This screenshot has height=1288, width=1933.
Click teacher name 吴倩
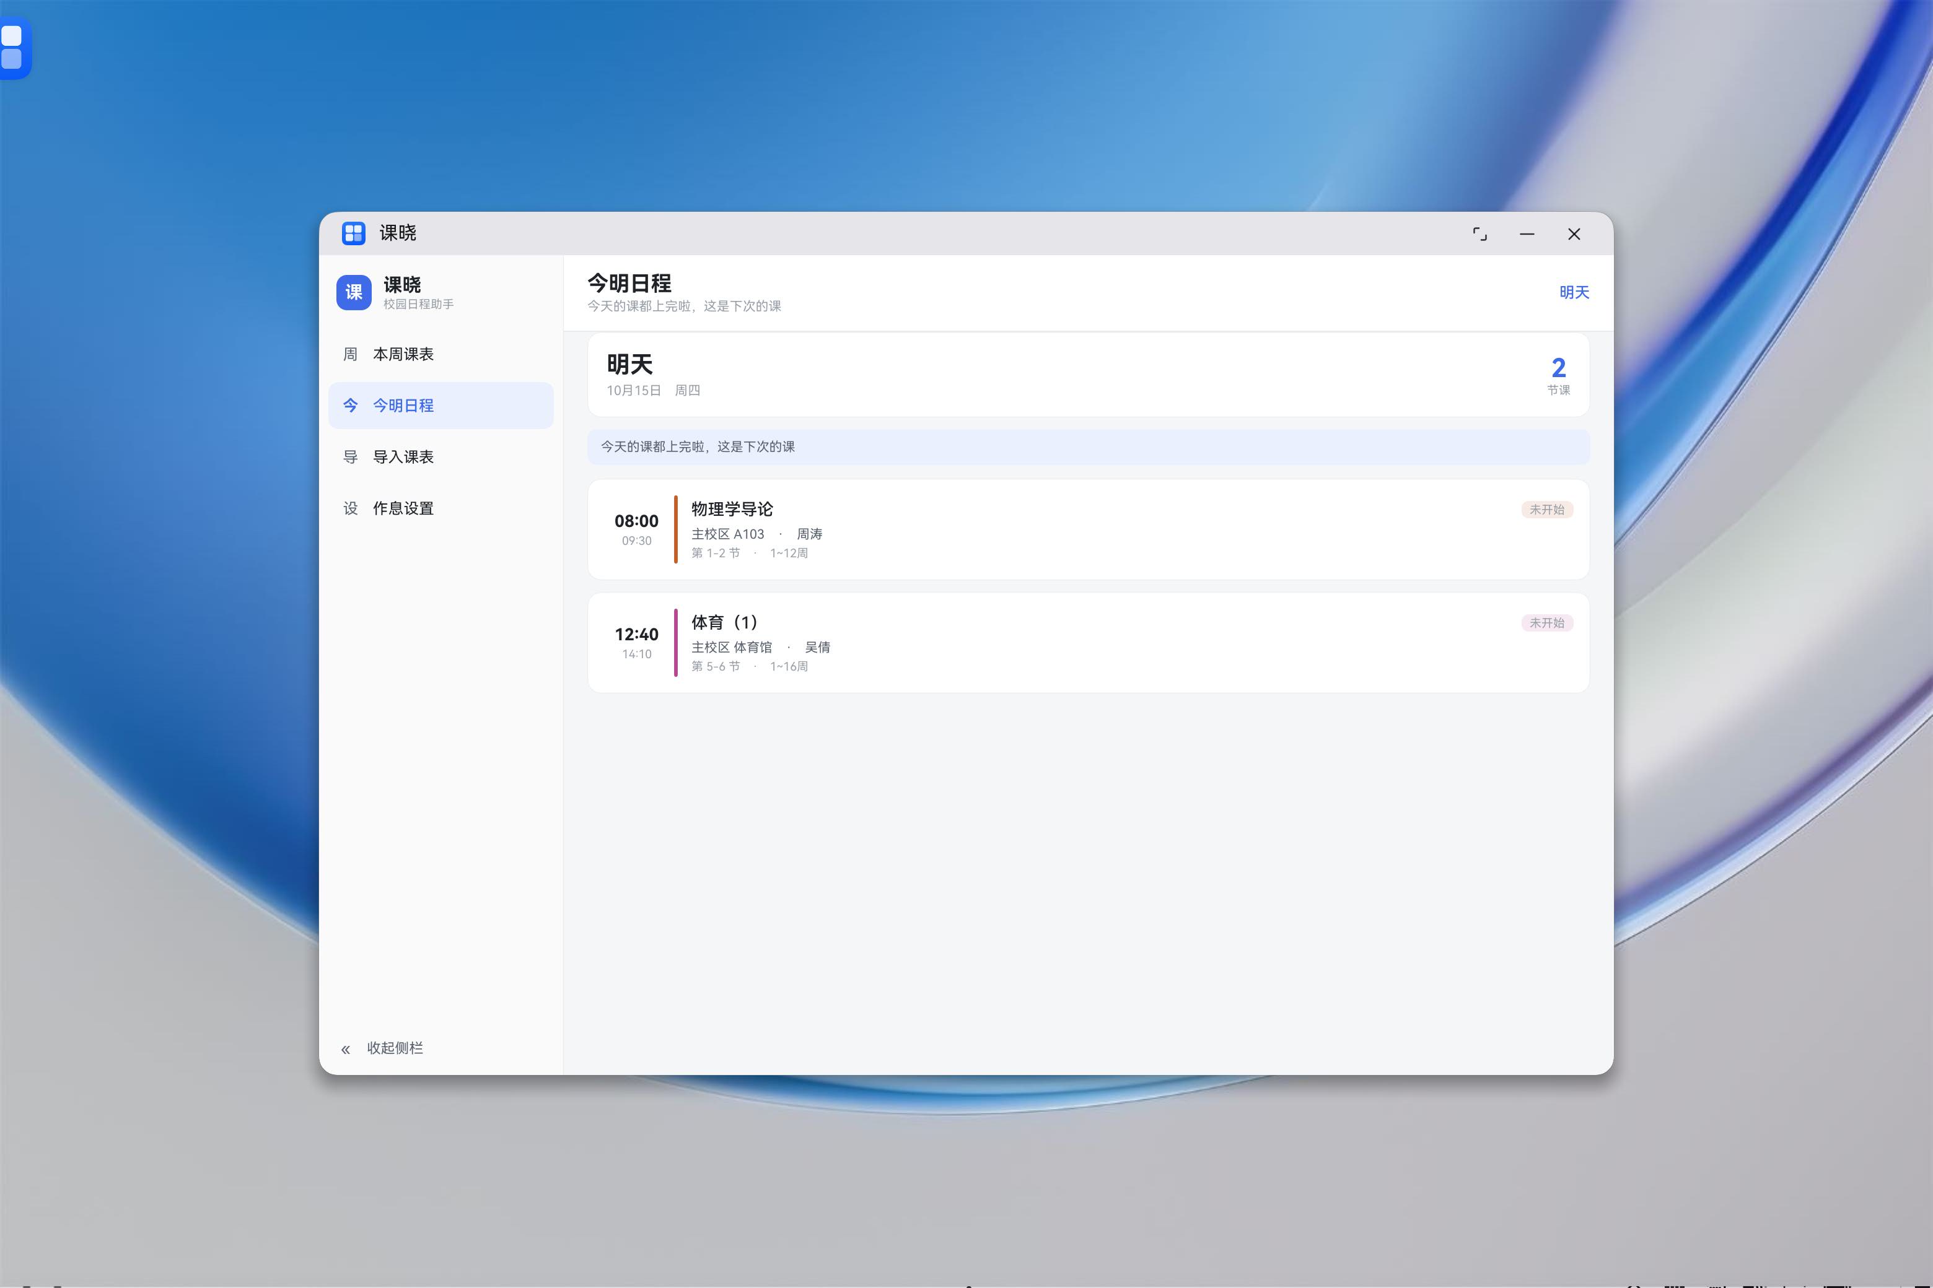point(817,647)
